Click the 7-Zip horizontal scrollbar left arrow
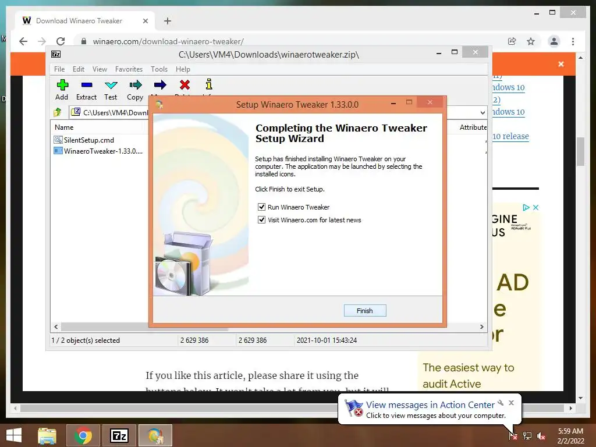 (x=56, y=327)
